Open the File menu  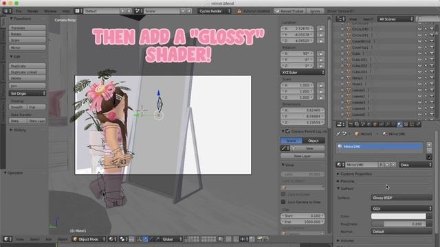click(x=19, y=11)
